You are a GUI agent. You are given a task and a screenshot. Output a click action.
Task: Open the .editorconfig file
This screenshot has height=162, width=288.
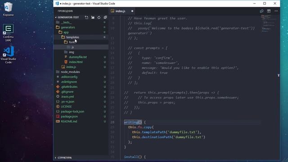[69, 77]
